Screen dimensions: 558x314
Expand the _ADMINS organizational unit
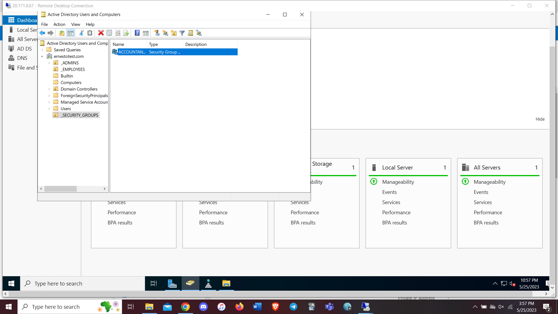click(x=49, y=63)
